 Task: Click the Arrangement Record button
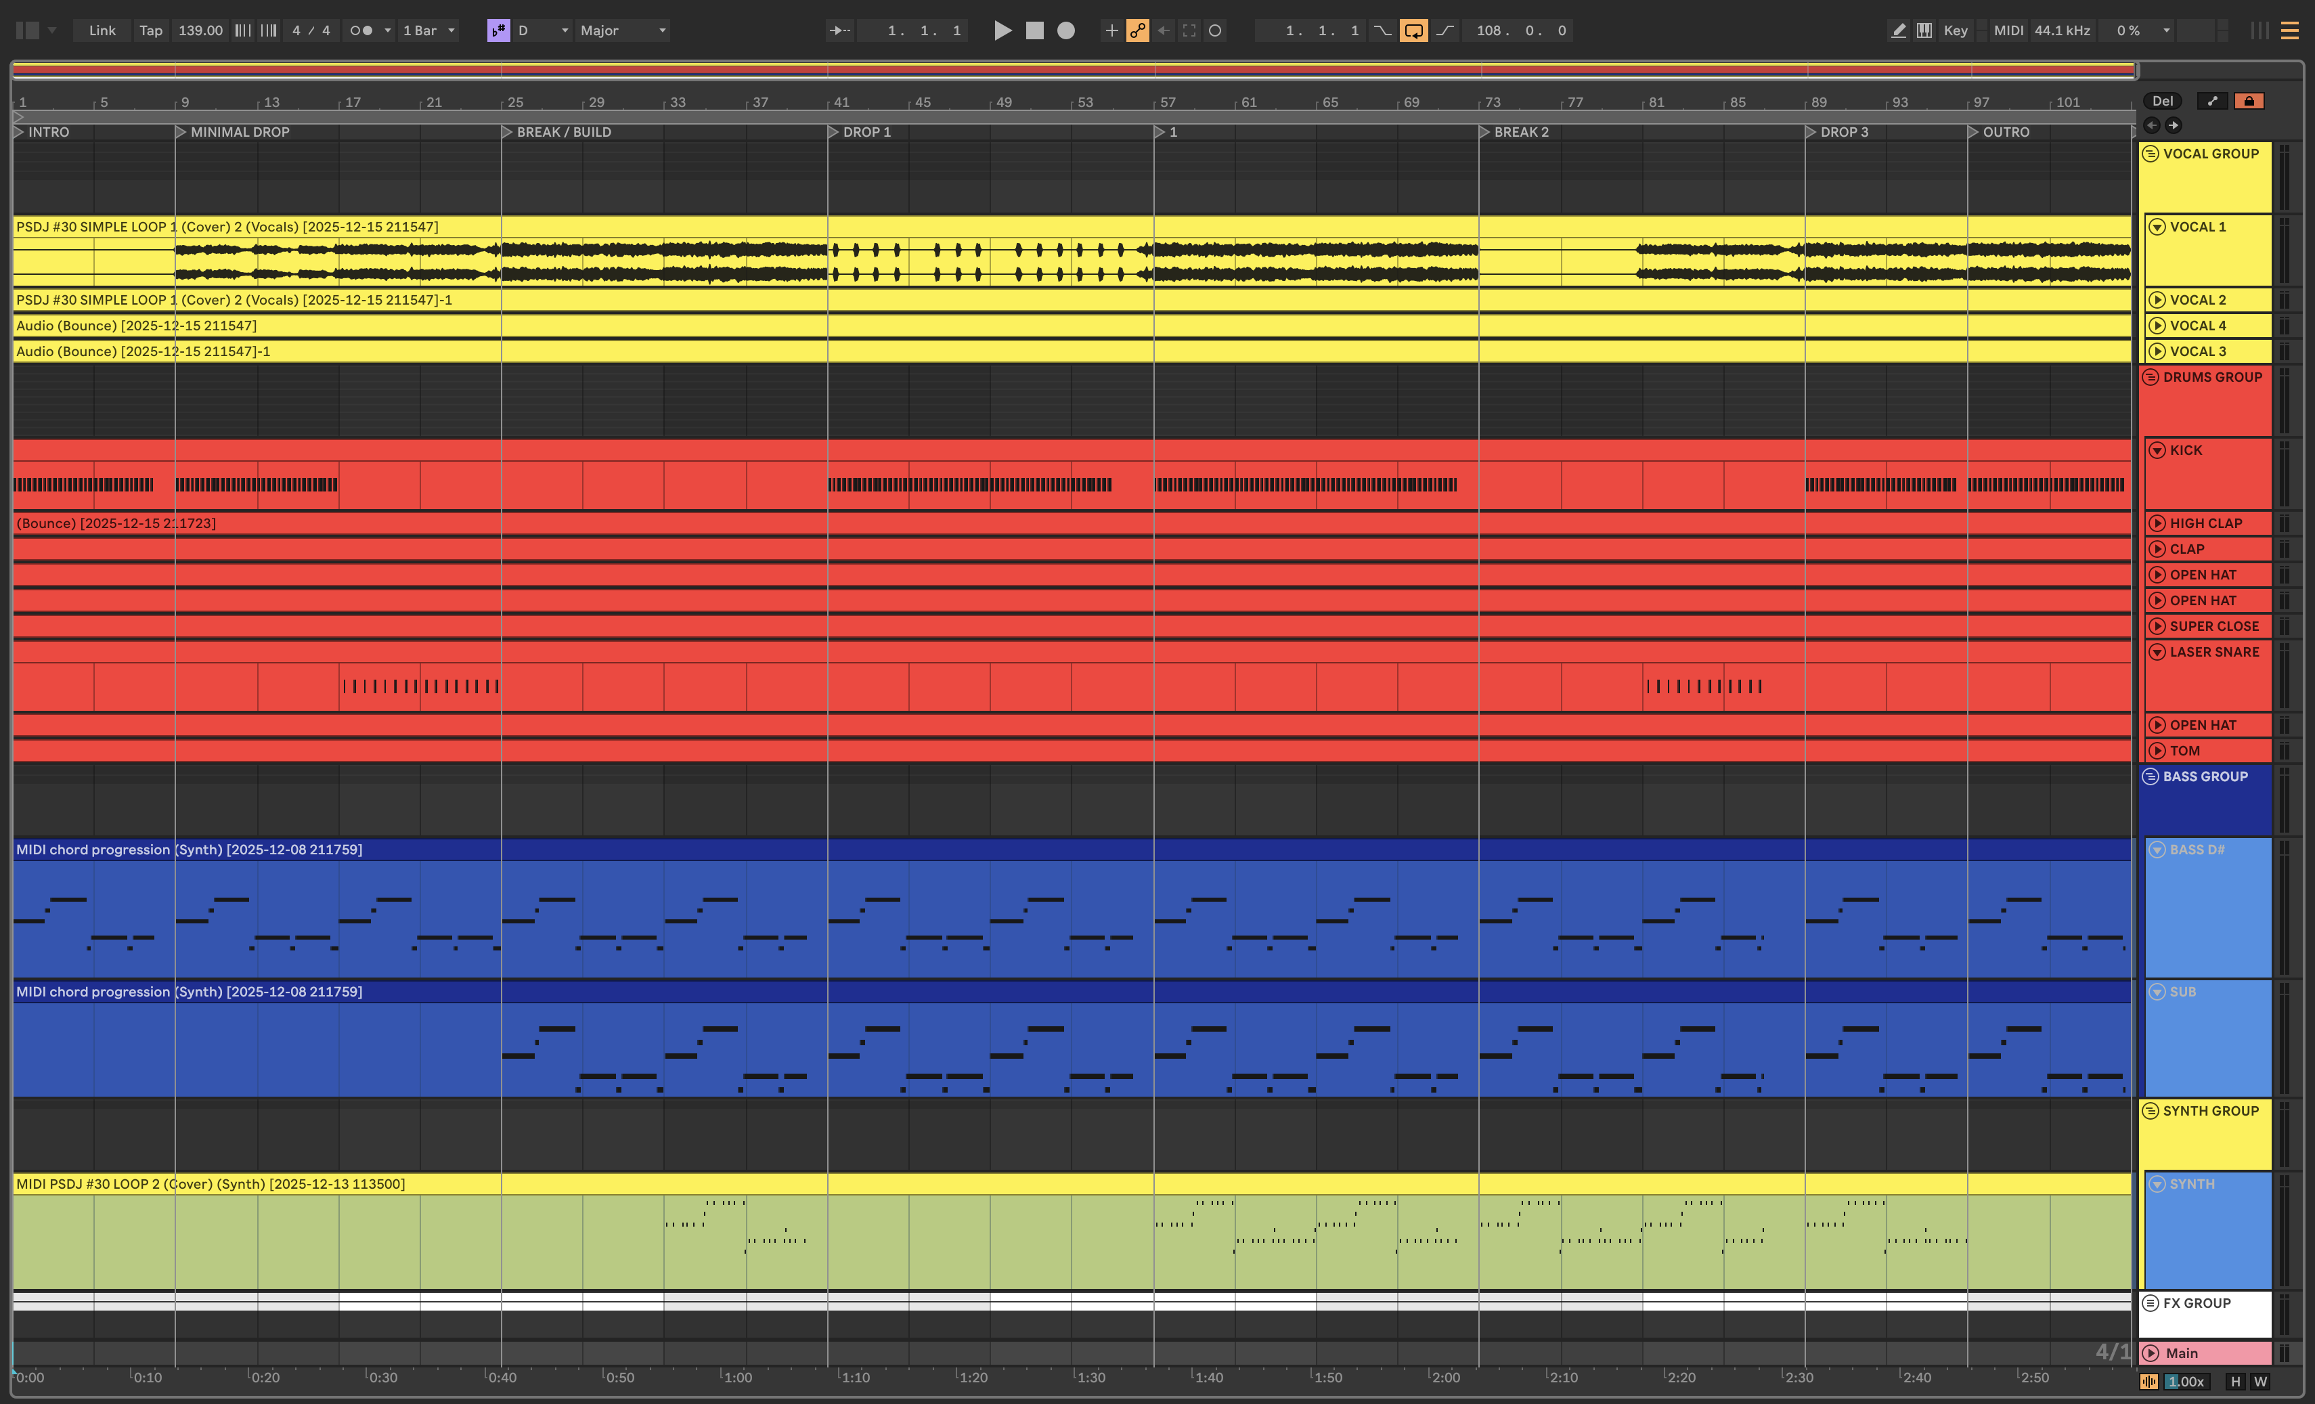(1065, 30)
